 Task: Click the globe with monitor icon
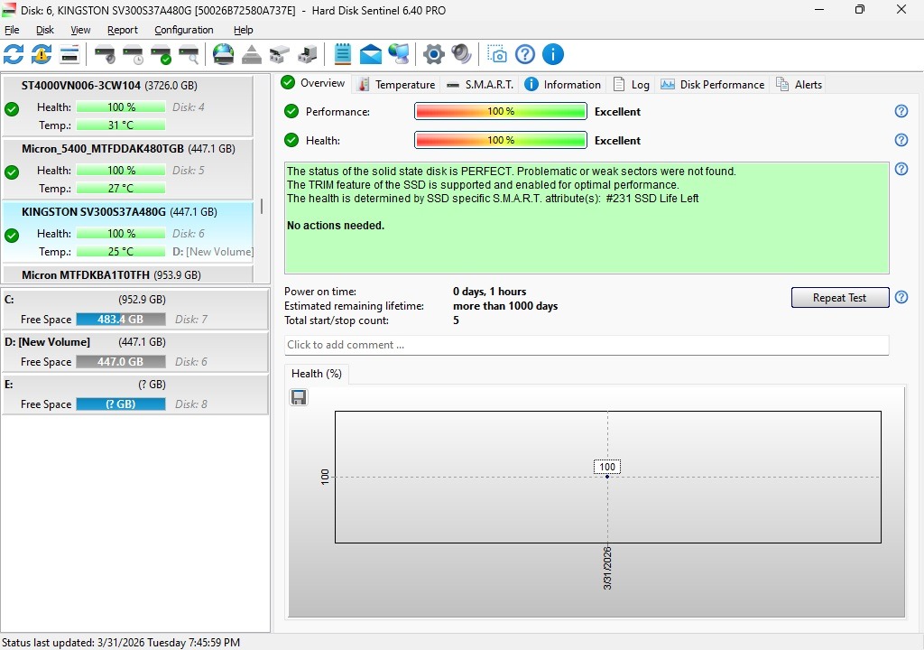[x=399, y=54]
